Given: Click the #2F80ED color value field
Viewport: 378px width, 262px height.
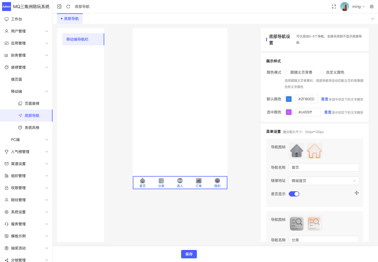Looking at the screenshot, I should [307, 99].
